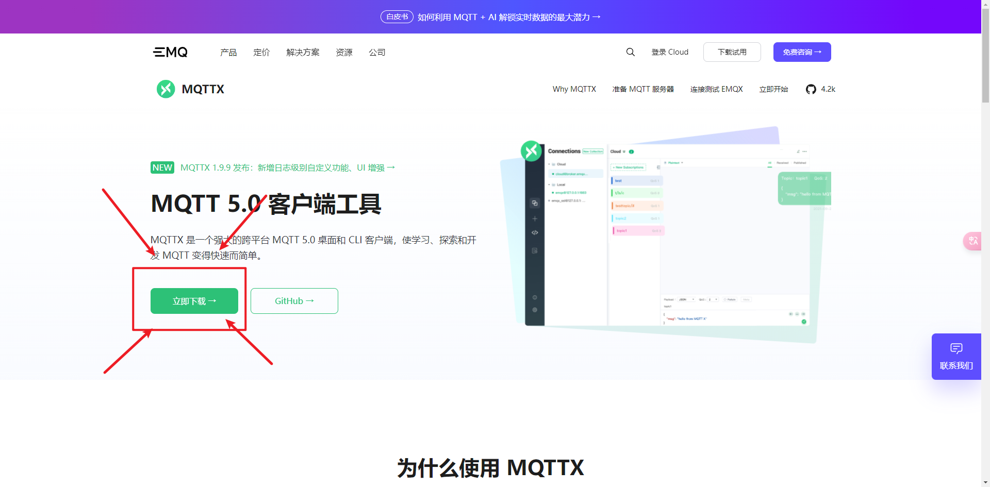
Task: Go to 立即开始 section
Action: coord(773,89)
